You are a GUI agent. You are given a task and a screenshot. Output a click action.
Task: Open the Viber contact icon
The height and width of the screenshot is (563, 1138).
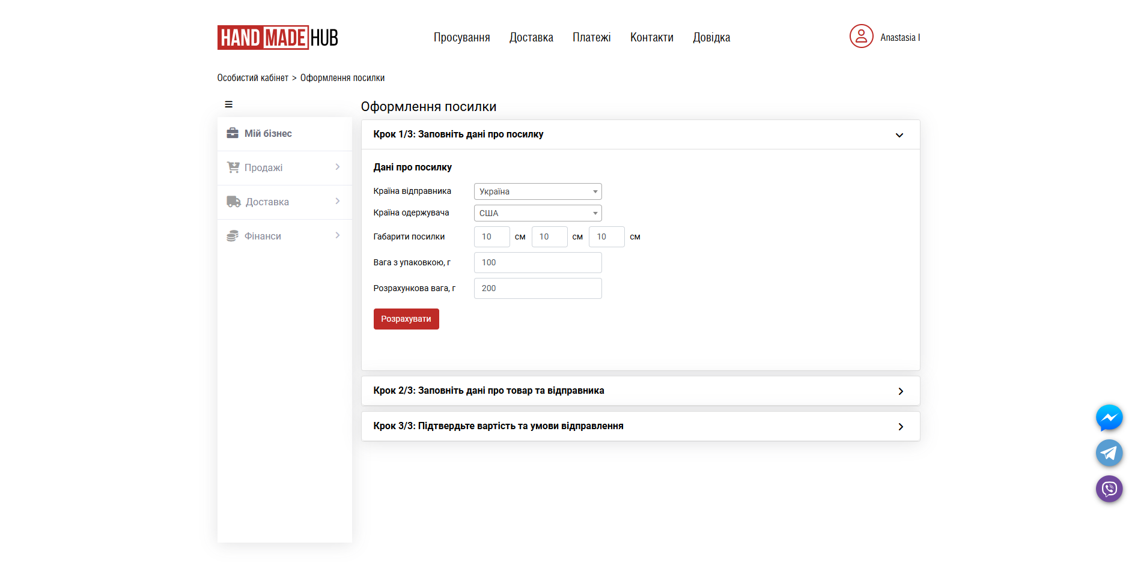tap(1109, 489)
